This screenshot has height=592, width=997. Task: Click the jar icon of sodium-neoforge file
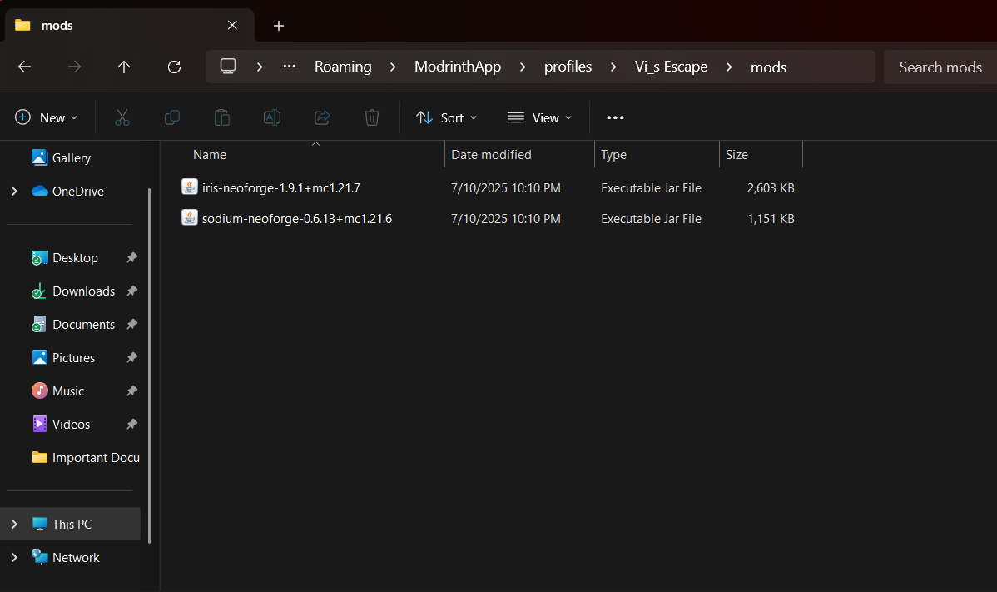click(x=190, y=217)
